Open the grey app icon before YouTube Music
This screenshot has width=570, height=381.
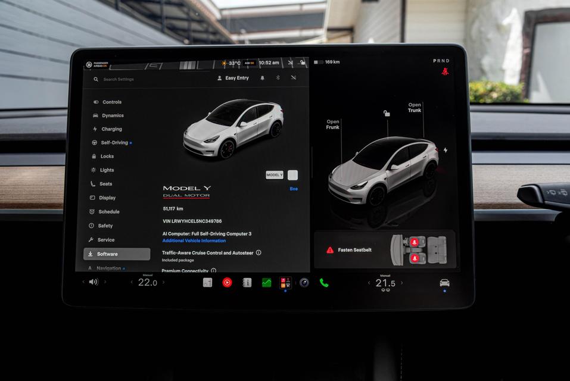pos(207,282)
